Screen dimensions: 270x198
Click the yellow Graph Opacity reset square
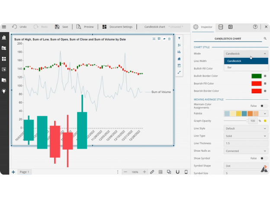click(265, 121)
